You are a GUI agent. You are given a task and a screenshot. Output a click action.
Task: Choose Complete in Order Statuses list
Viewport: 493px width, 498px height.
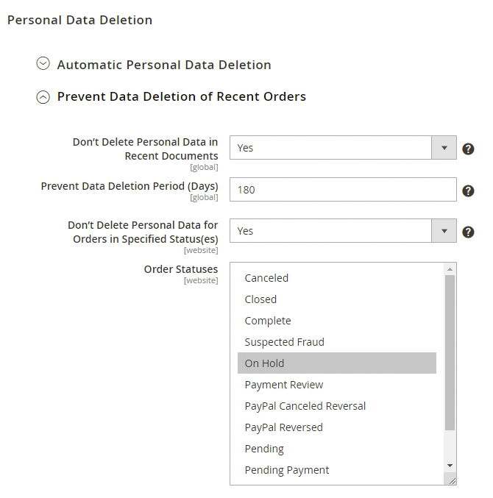click(x=268, y=321)
